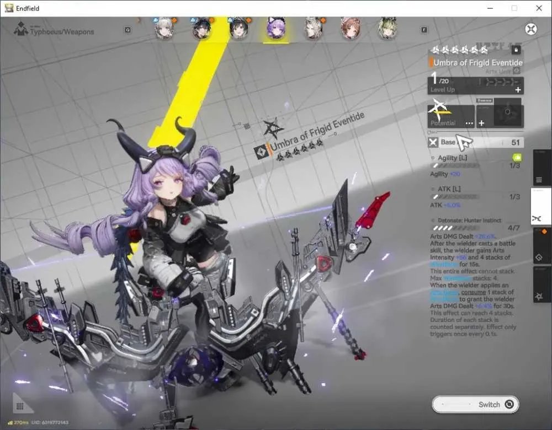Open the grid menu icon in bottom-left corner
This screenshot has width=552, height=430.
tap(20, 406)
